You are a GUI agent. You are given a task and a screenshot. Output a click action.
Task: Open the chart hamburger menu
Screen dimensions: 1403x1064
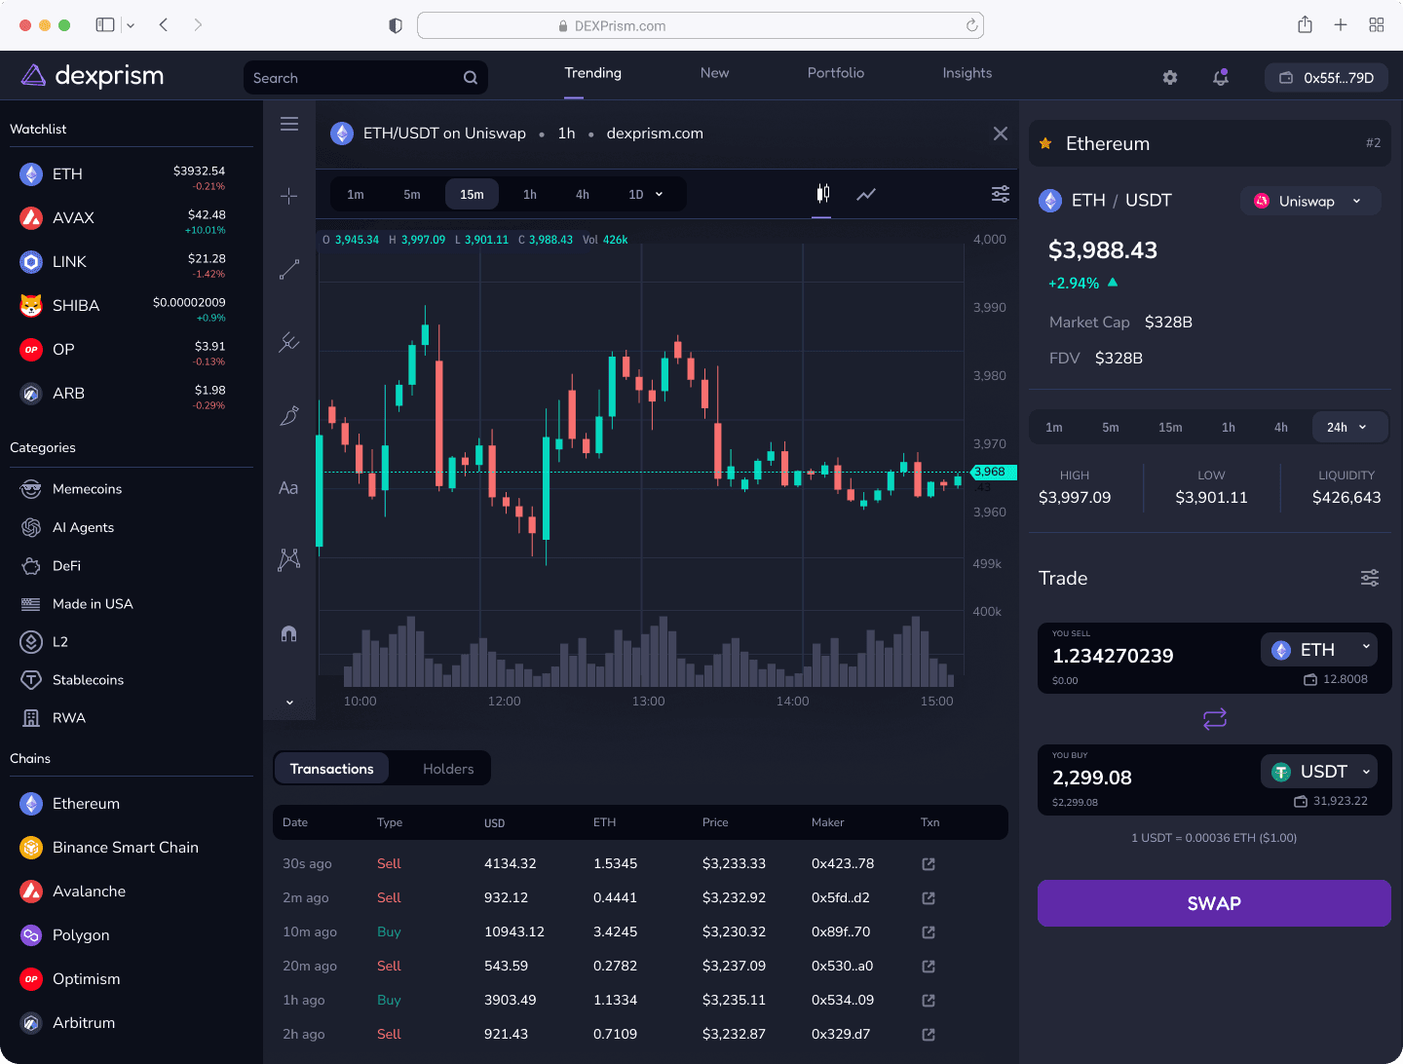[289, 124]
